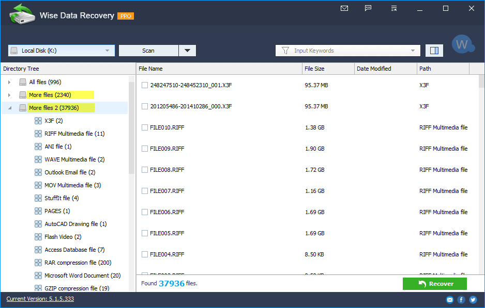485x308 pixels.
Task: Open the settings menu icon in title bar
Action: pos(394,8)
